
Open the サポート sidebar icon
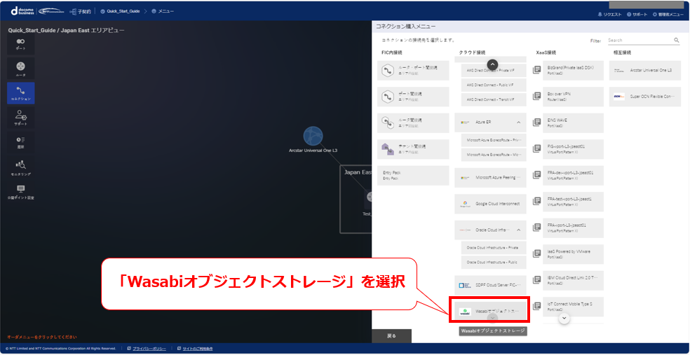[20, 118]
